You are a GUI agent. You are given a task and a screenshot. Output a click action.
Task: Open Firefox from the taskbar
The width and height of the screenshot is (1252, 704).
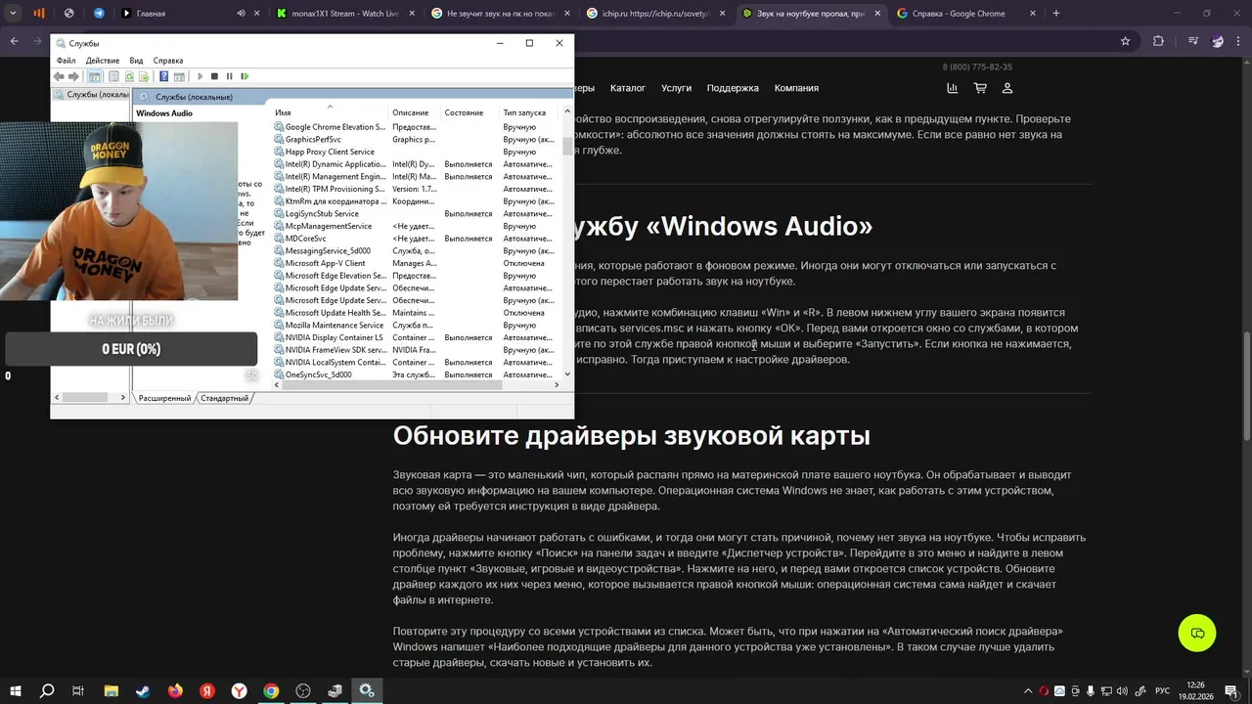(175, 690)
